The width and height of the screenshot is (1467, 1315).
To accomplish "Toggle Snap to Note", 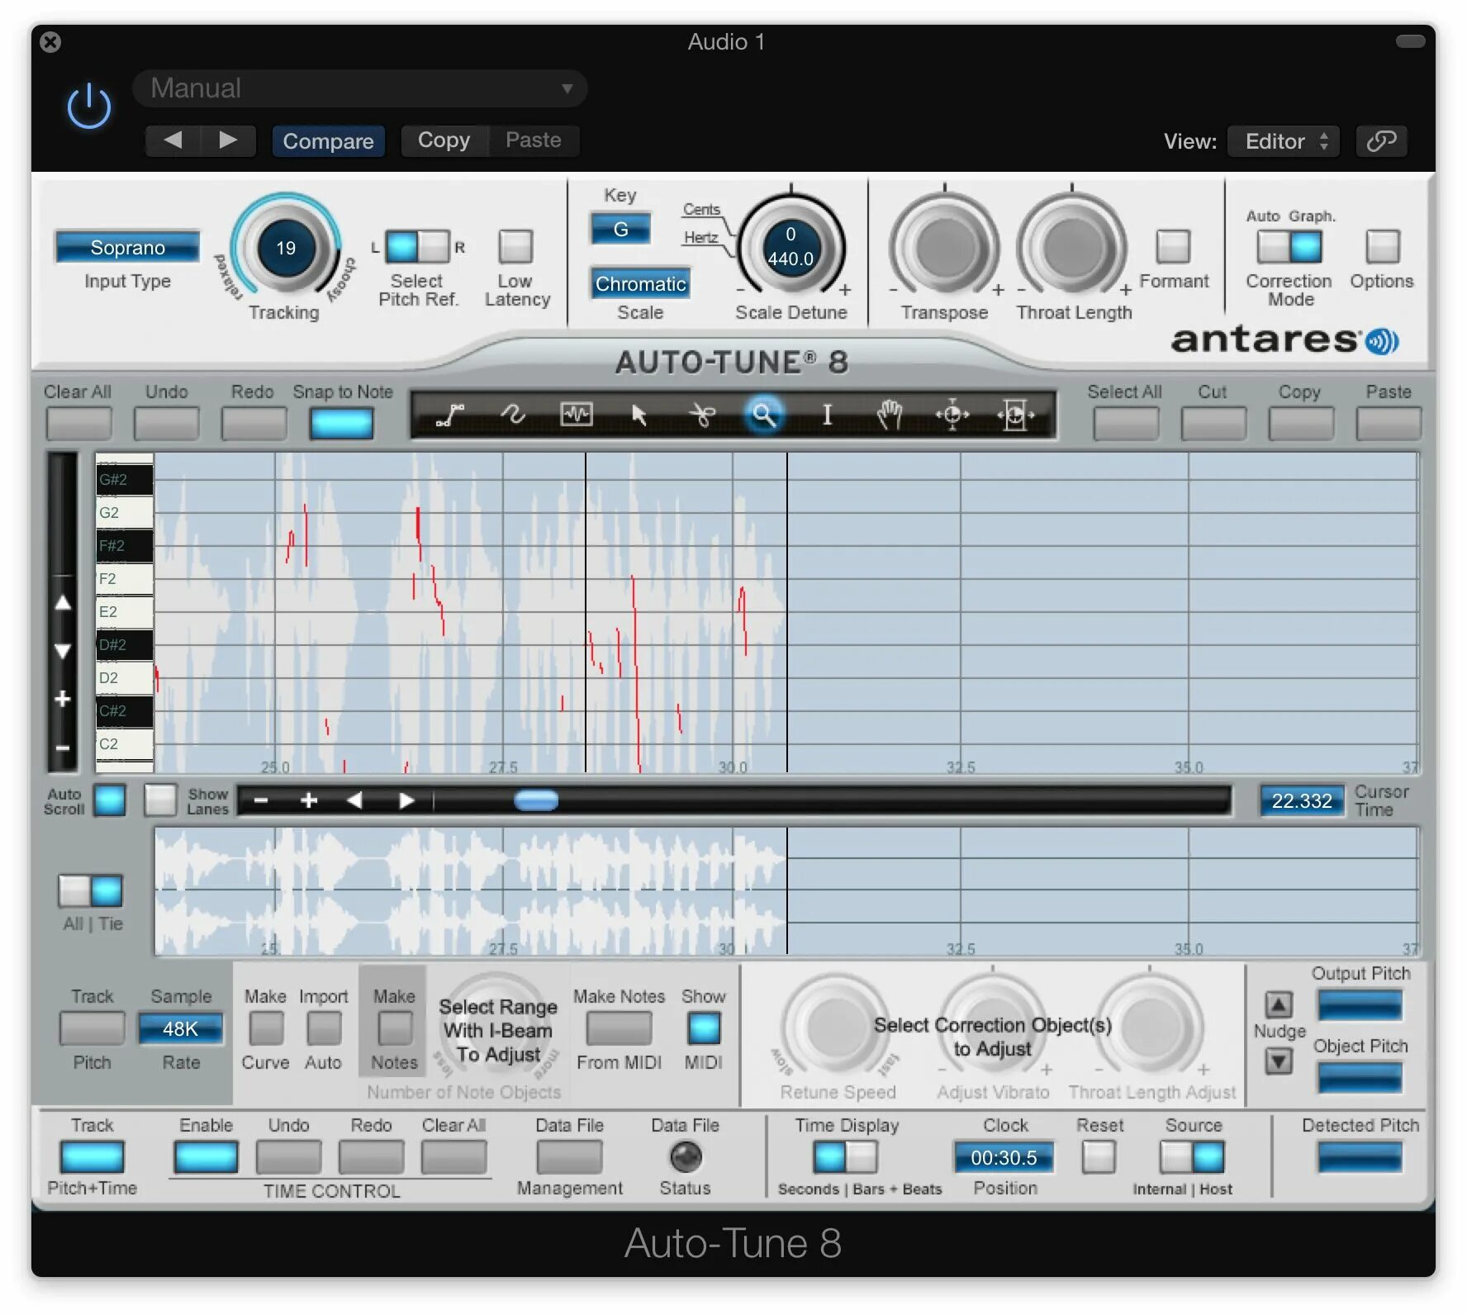I will coord(341,424).
